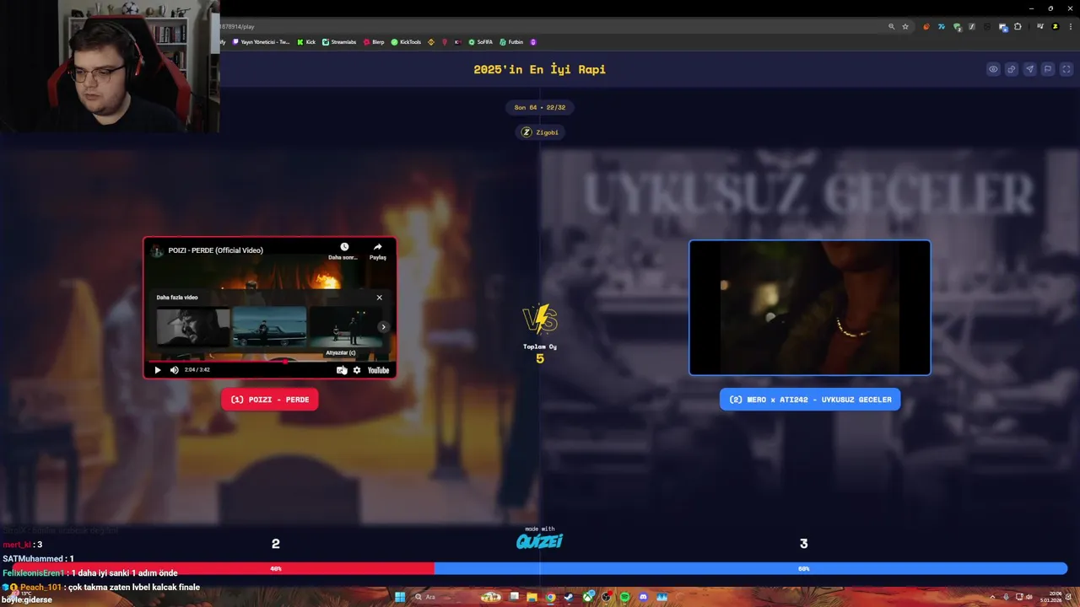The height and width of the screenshot is (607, 1080).
Task: Click the '2025'in En İyi Rapi' title
Action: pos(540,69)
